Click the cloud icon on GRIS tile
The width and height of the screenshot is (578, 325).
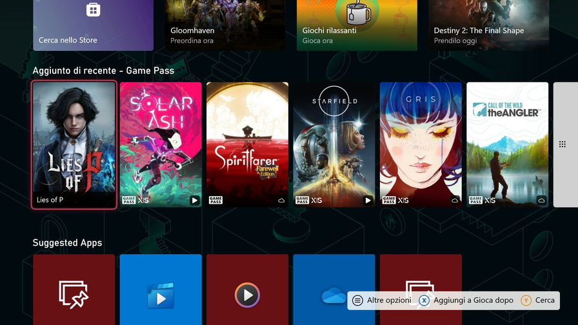(455, 201)
